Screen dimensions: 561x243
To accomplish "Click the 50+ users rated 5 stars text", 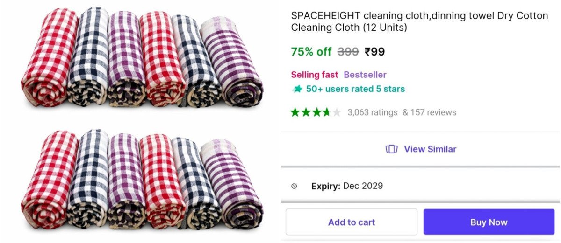I will 355,89.
